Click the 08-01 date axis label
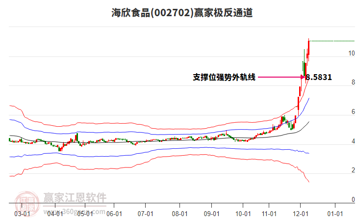Screen dimensions: 356x221 (179, 214)
